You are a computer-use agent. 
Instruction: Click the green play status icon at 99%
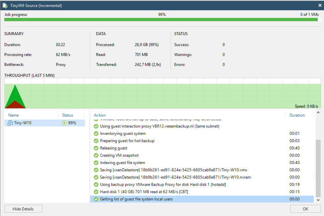pyautogui.click(x=64, y=123)
